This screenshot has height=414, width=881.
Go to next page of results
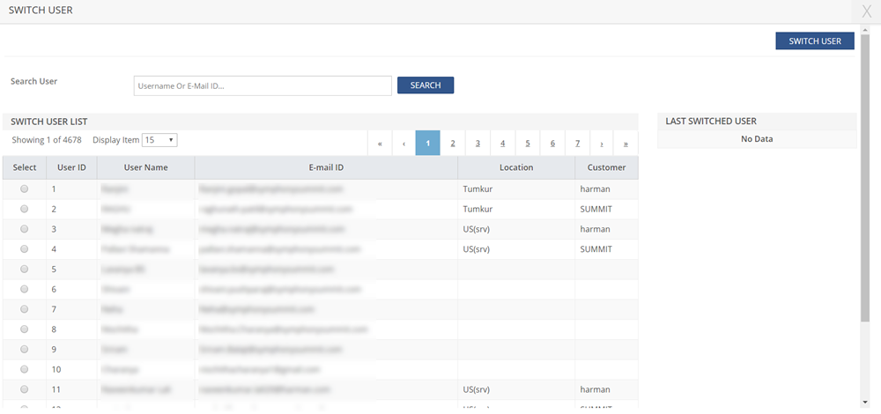(602, 143)
